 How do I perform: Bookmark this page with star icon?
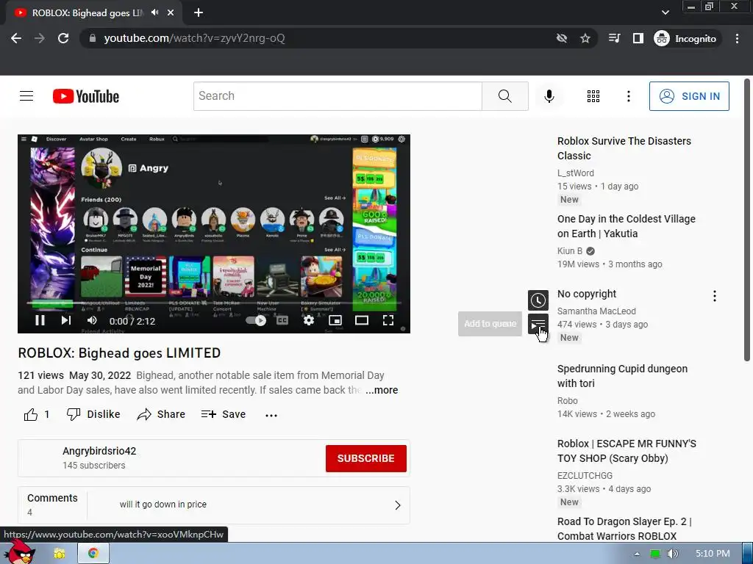[x=585, y=38]
